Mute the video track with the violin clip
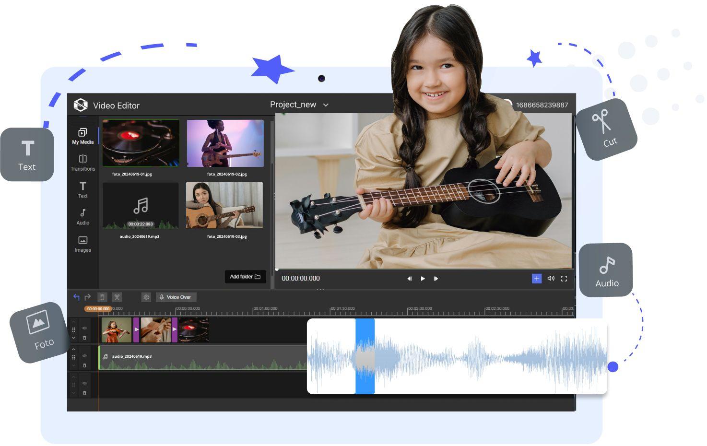Image resolution: width=707 pixels, height=446 pixels. pos(84,329)
